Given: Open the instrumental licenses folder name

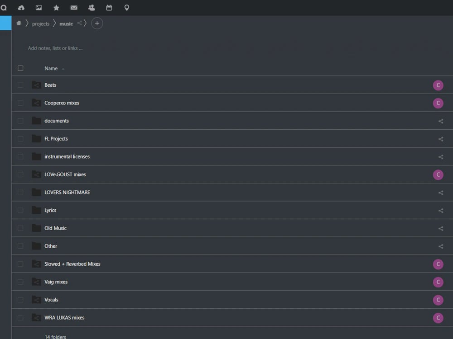Looking at the screenshot, I should coord(67,156).
